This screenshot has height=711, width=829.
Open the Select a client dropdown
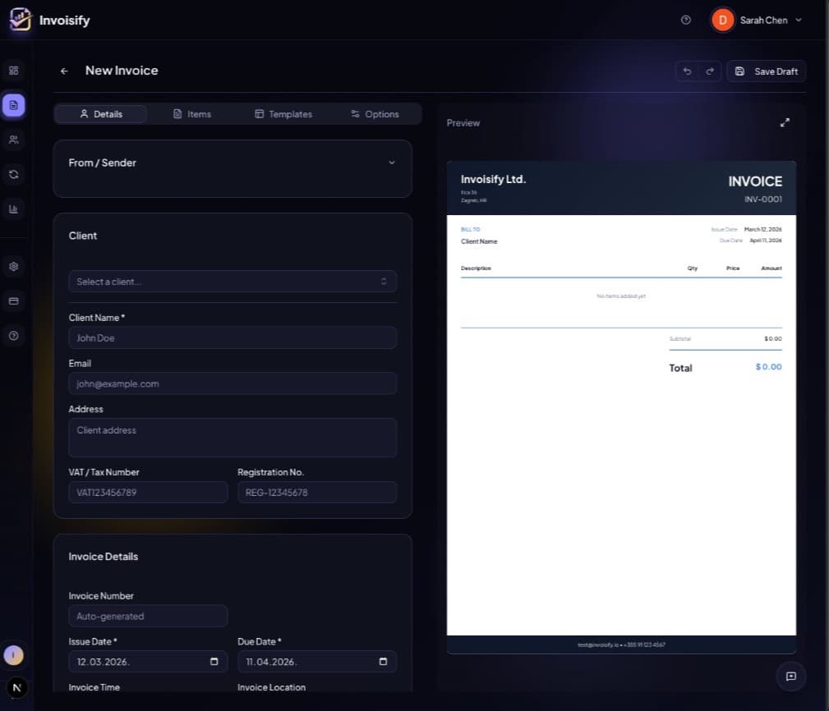click(232, 281)
